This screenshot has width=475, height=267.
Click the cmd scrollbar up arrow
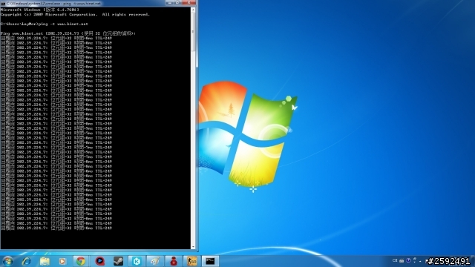coord(193,10)
